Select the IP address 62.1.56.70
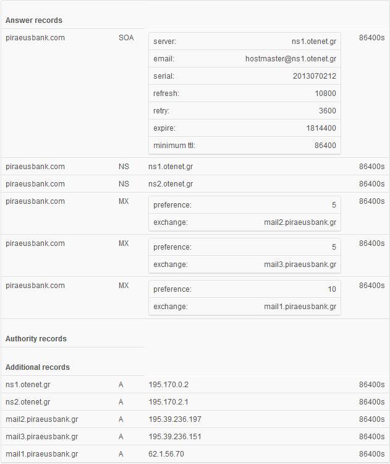The height and width of the screenshot is (464, 390). click(166, 454)
